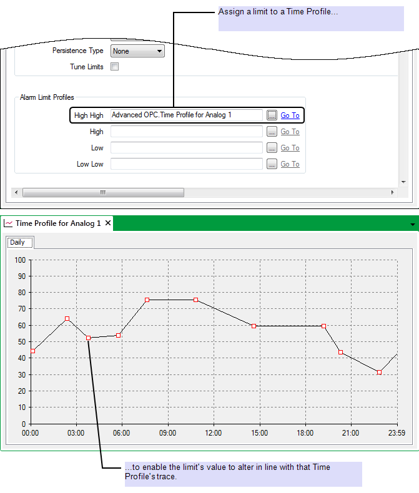Click the scroll right arrow on horizontal scrollbar
Image resolution: width=419 pixels, height=493 pixels.
coord(393,193)
